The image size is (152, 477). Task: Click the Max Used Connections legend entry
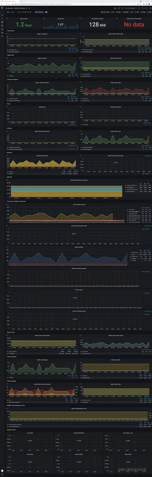13,52
